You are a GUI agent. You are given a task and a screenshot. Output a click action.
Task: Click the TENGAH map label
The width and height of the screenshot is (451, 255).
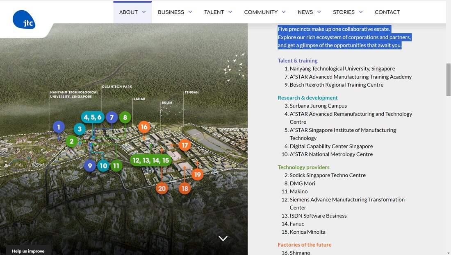click(x=191, y=92)
